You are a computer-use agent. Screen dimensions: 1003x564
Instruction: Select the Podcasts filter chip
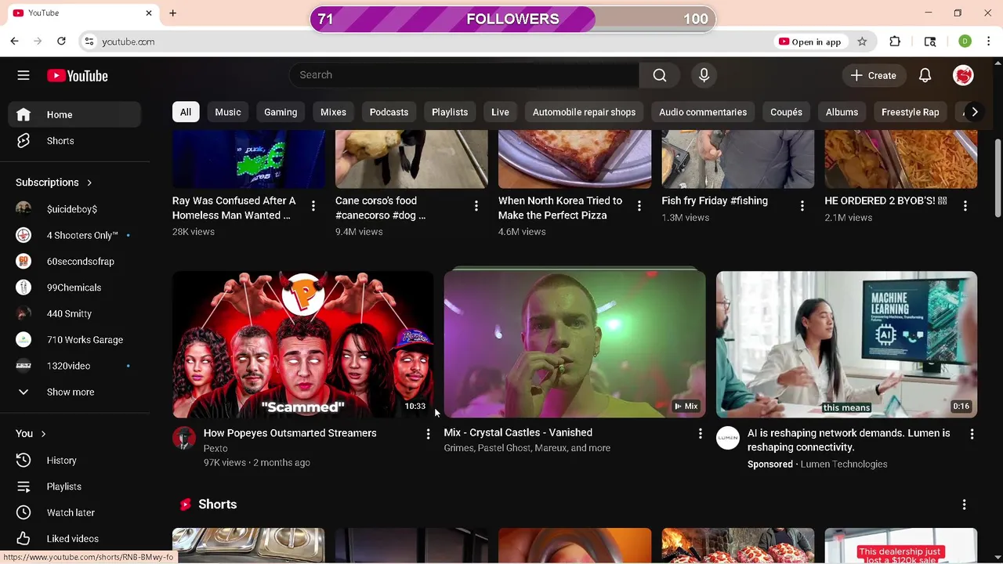[389, 112]
